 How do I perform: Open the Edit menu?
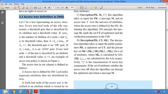click(x=6, y=4)
